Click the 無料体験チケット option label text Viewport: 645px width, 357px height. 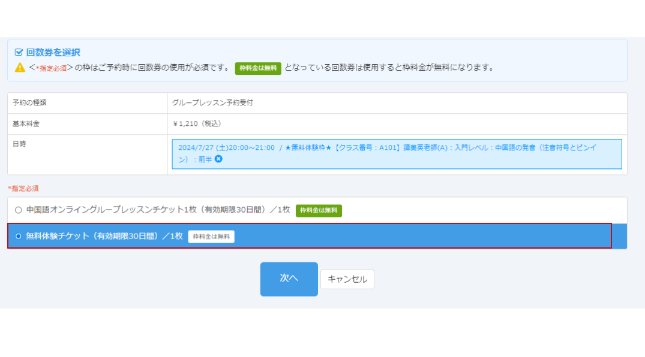[x=104, y=236]
